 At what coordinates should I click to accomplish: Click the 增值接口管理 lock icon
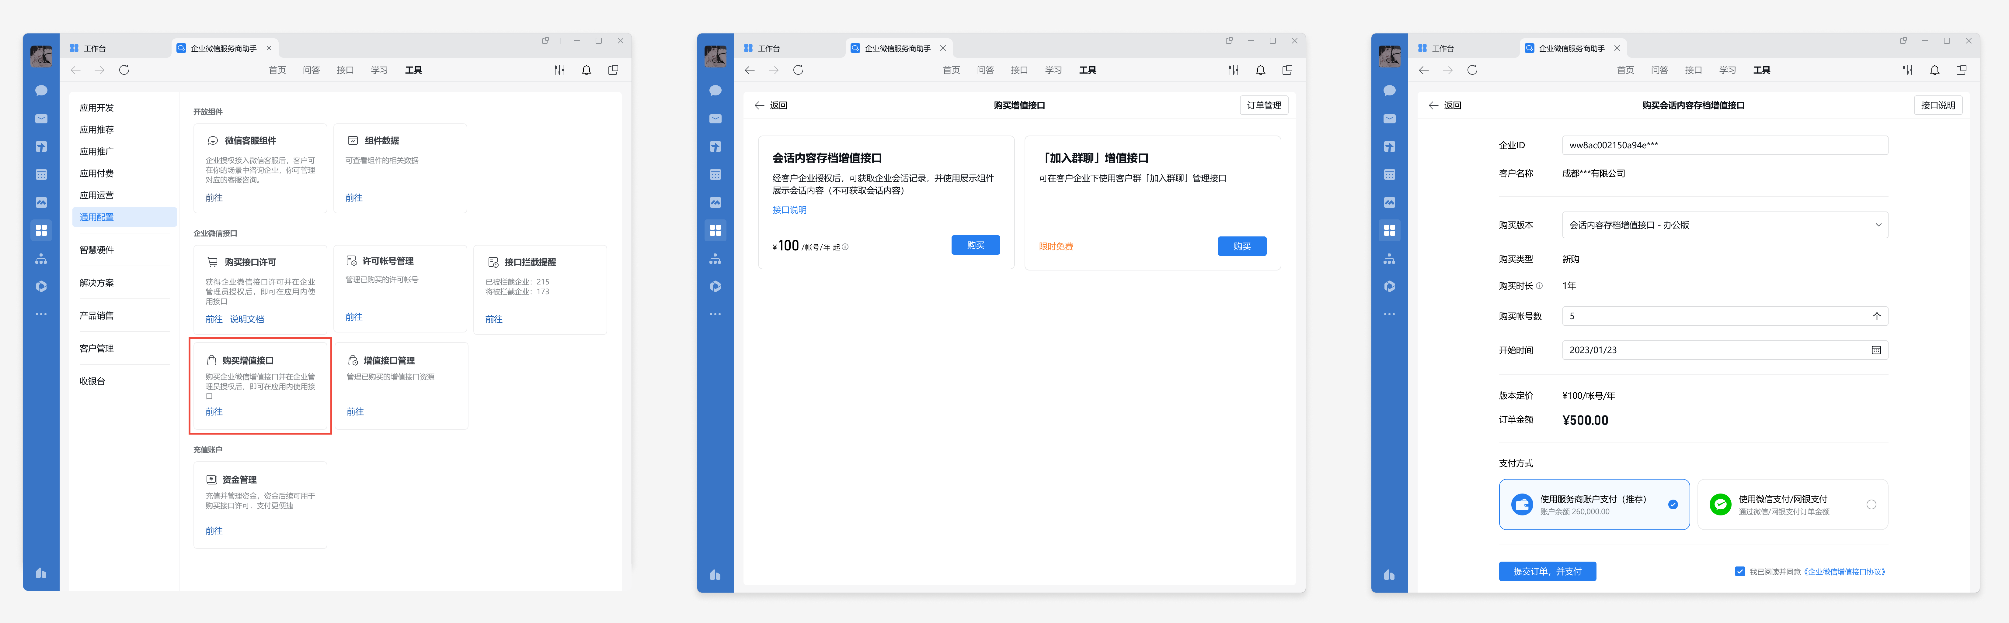(x=353, y=360)
